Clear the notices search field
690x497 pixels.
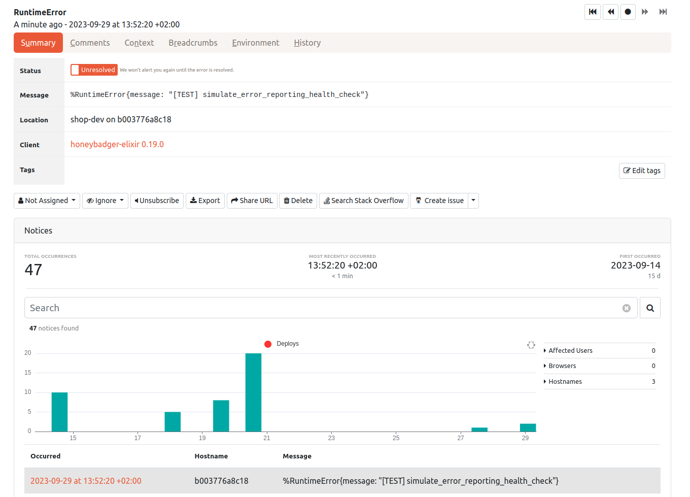(x=627, y=308)
